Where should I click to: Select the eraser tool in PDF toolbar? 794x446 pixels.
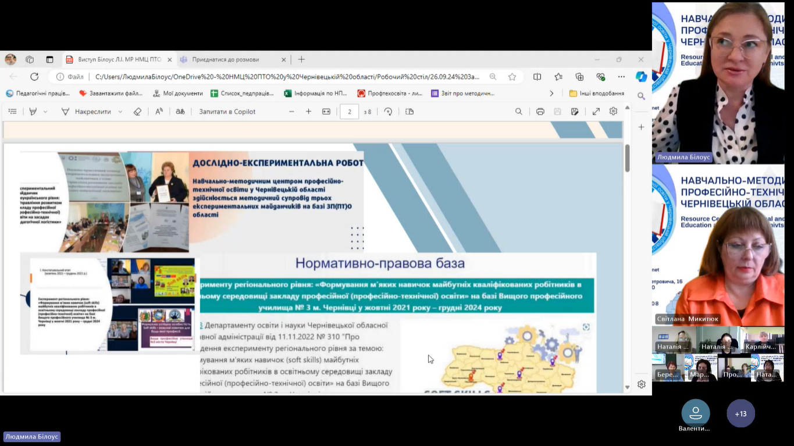[x=137, y=112]
